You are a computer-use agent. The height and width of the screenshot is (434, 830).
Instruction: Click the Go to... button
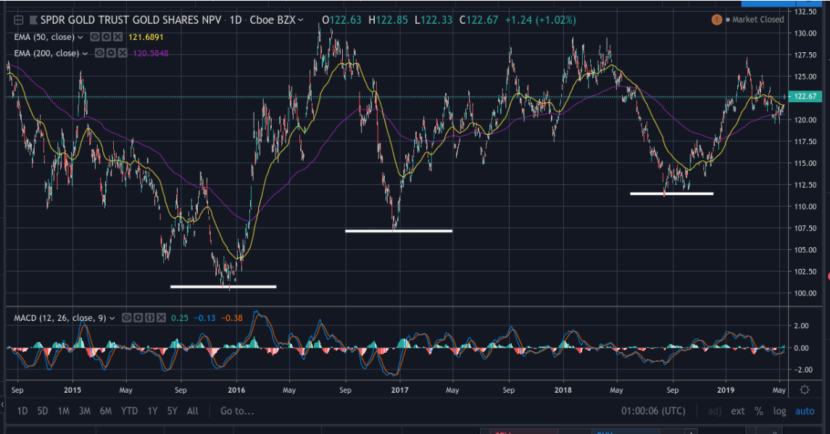click(237, 411)
